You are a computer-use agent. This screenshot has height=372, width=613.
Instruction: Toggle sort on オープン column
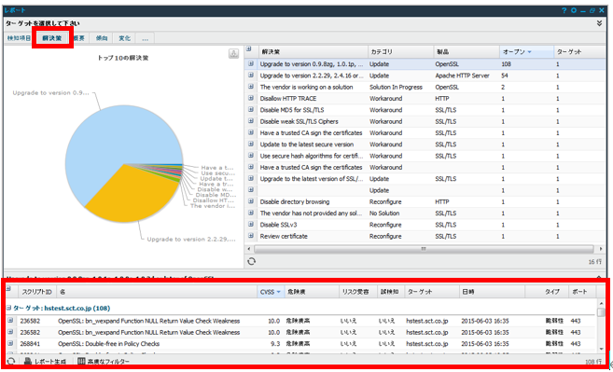526,51
